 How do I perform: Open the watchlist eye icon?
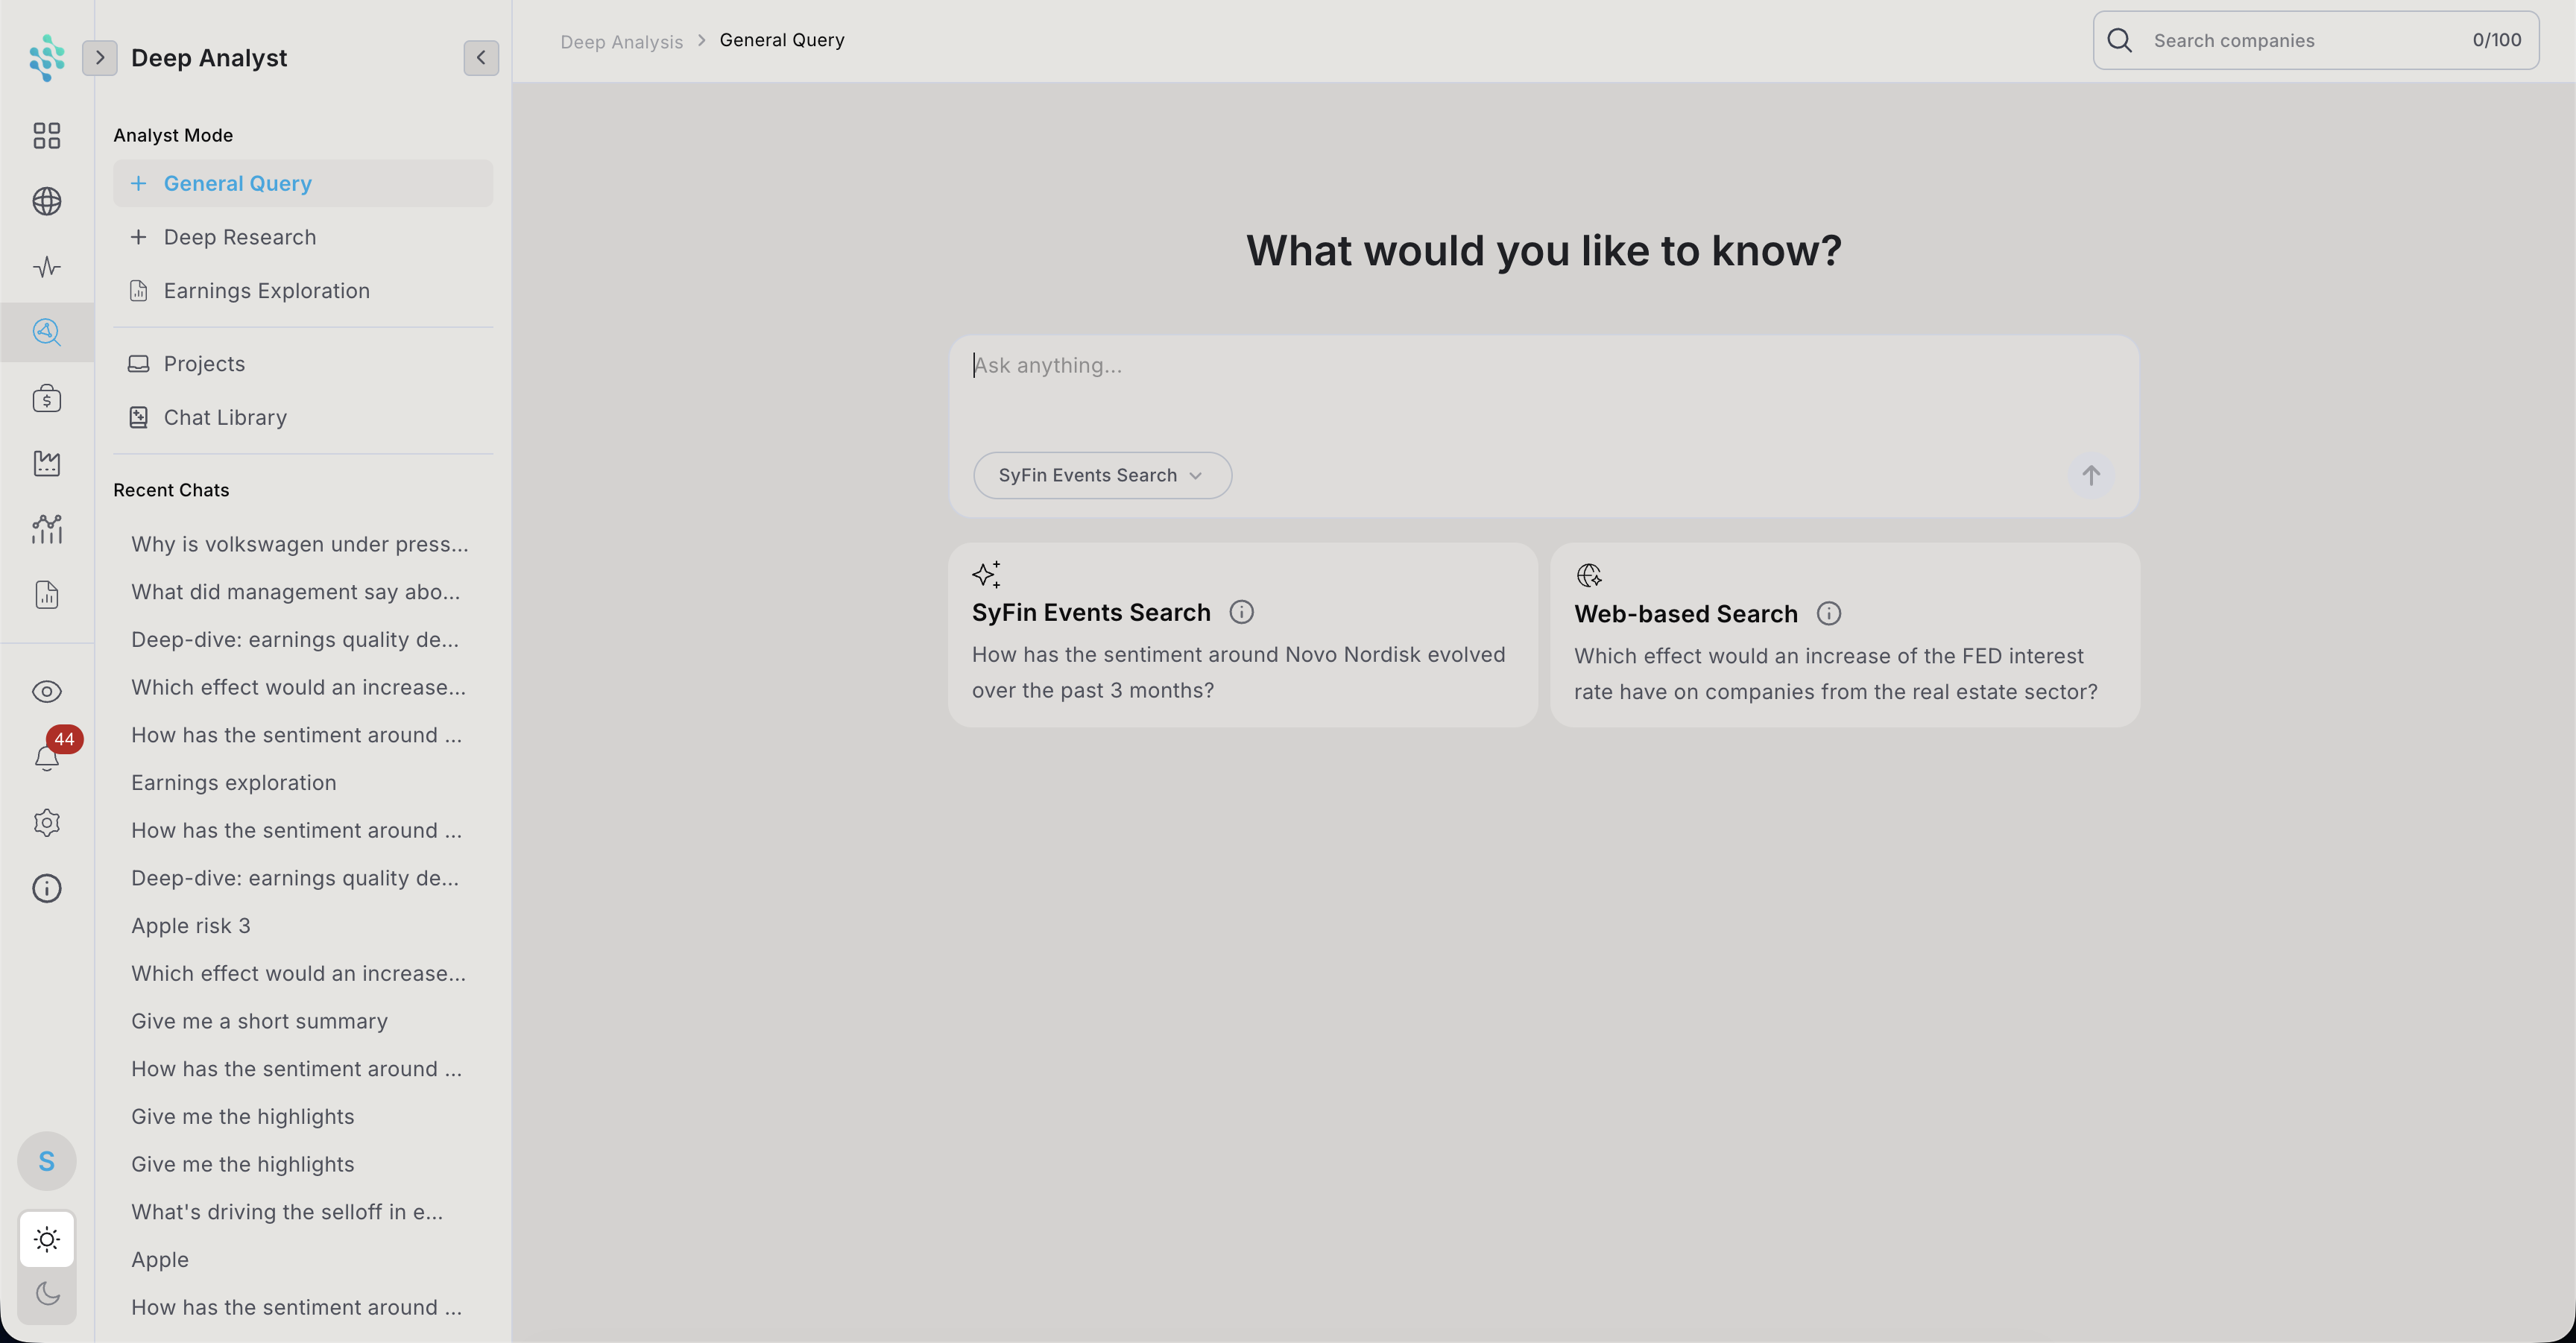(47, 691)
